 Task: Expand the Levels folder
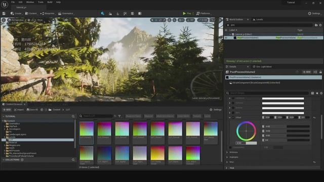point(5,137)
